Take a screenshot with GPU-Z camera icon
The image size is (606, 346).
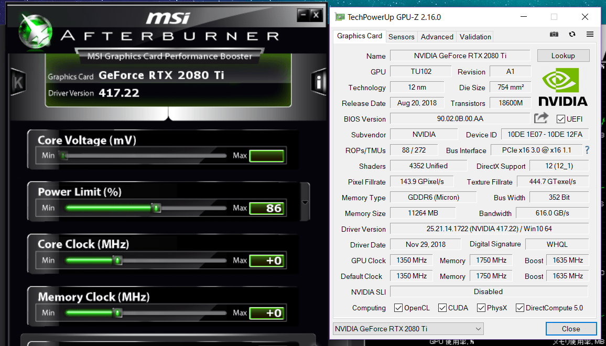pos(554,35)
